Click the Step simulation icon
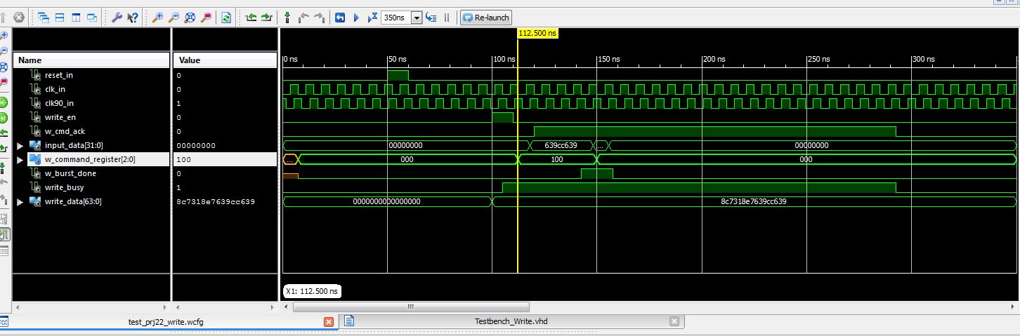Viewport: 1020px width, 336px height. tap(431, 17)
